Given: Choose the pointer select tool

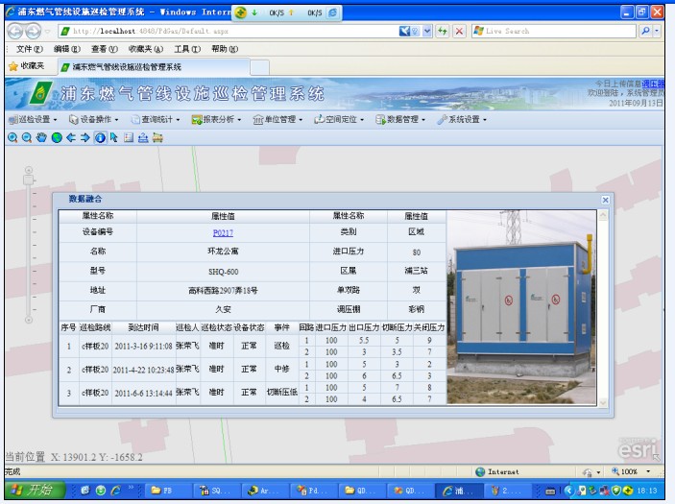Looking at the screenshot, I should pyautogui.click(x=113, y=137).
